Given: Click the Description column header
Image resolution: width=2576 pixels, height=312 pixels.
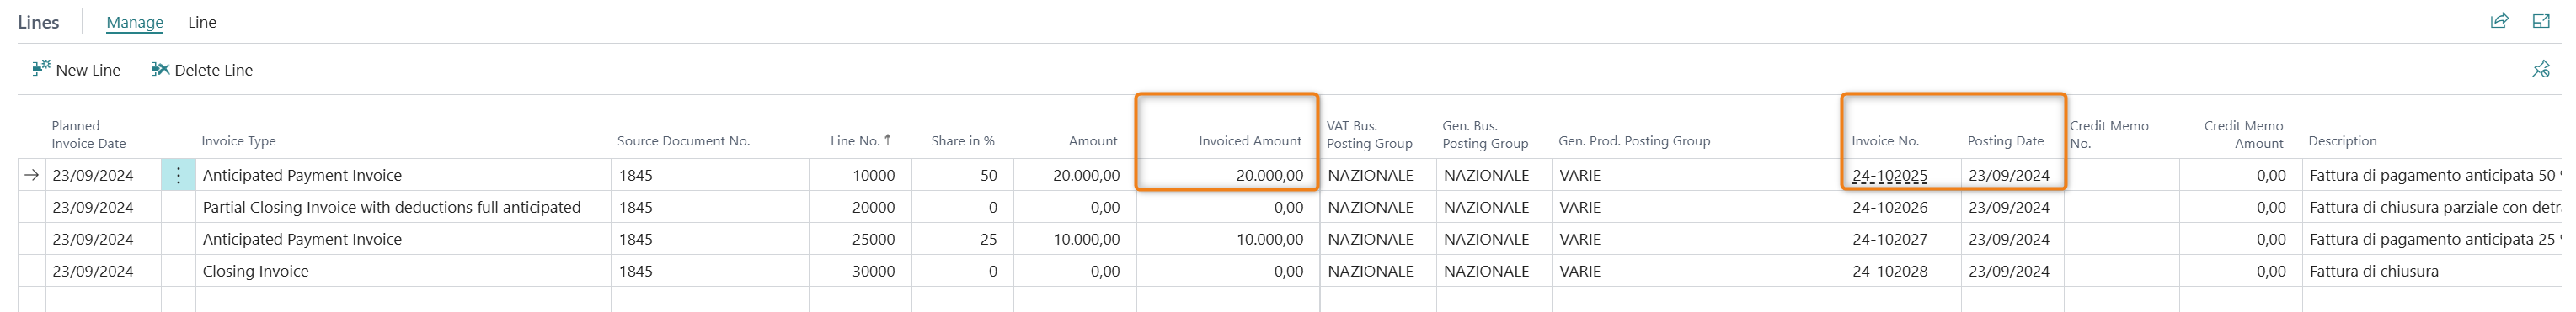Looking at the screenshot, I should pyautogui.click(x=2342, y=140).
